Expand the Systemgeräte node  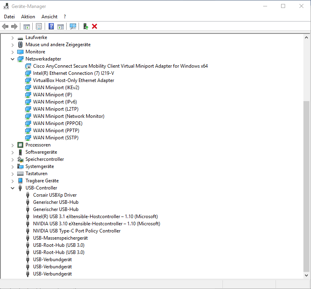(x=12, y=166)
